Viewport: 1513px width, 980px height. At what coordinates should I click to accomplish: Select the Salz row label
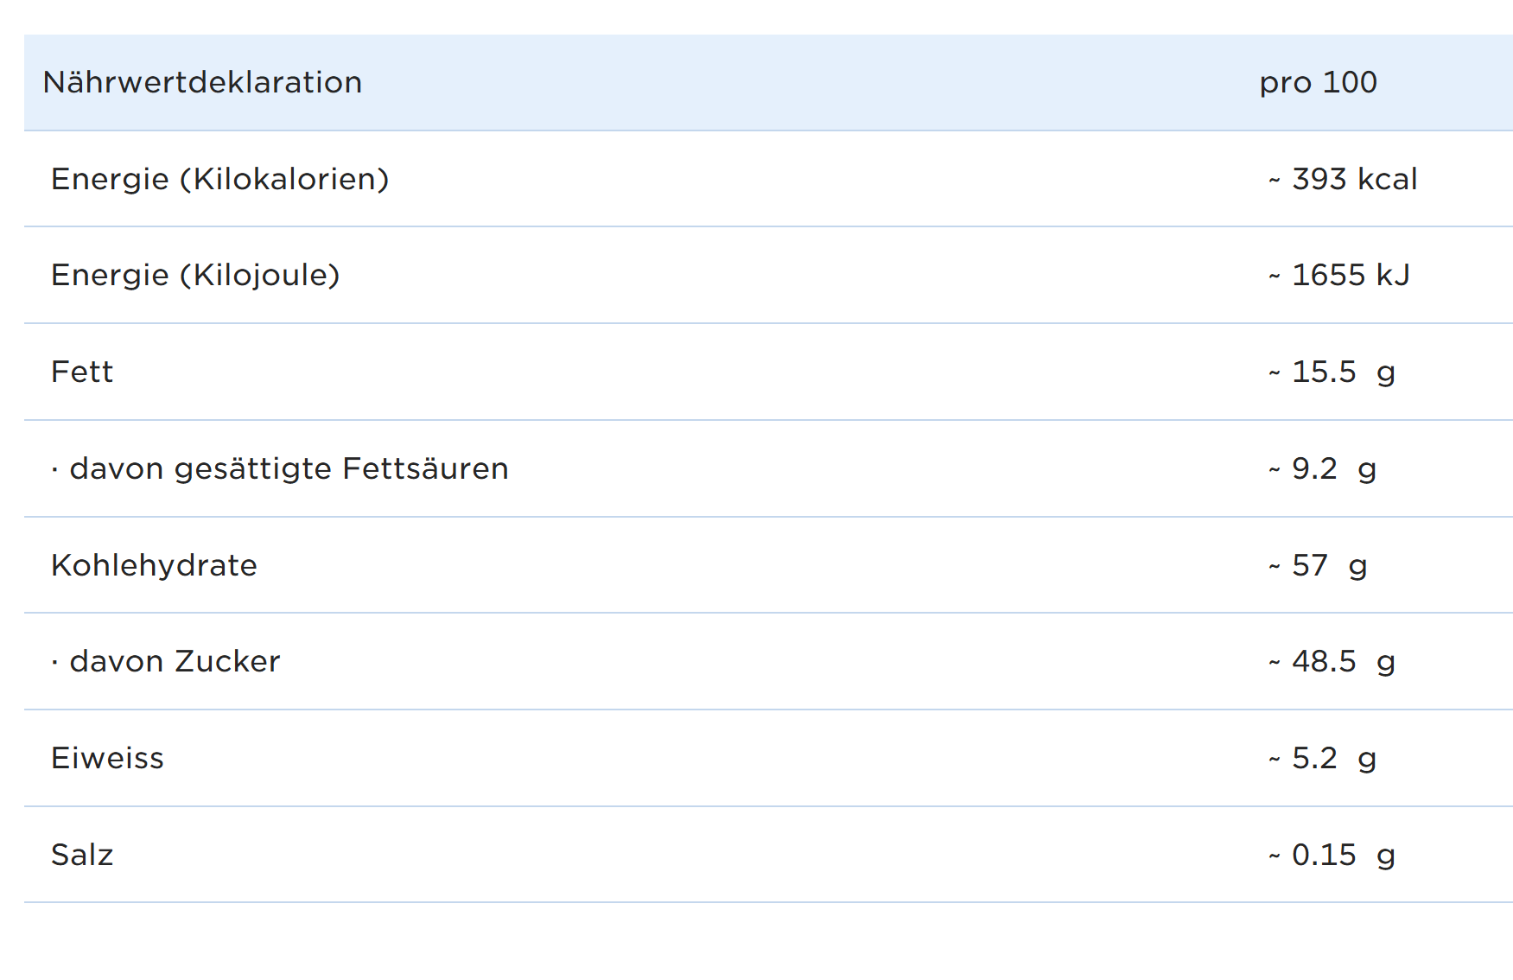(82, 856)
